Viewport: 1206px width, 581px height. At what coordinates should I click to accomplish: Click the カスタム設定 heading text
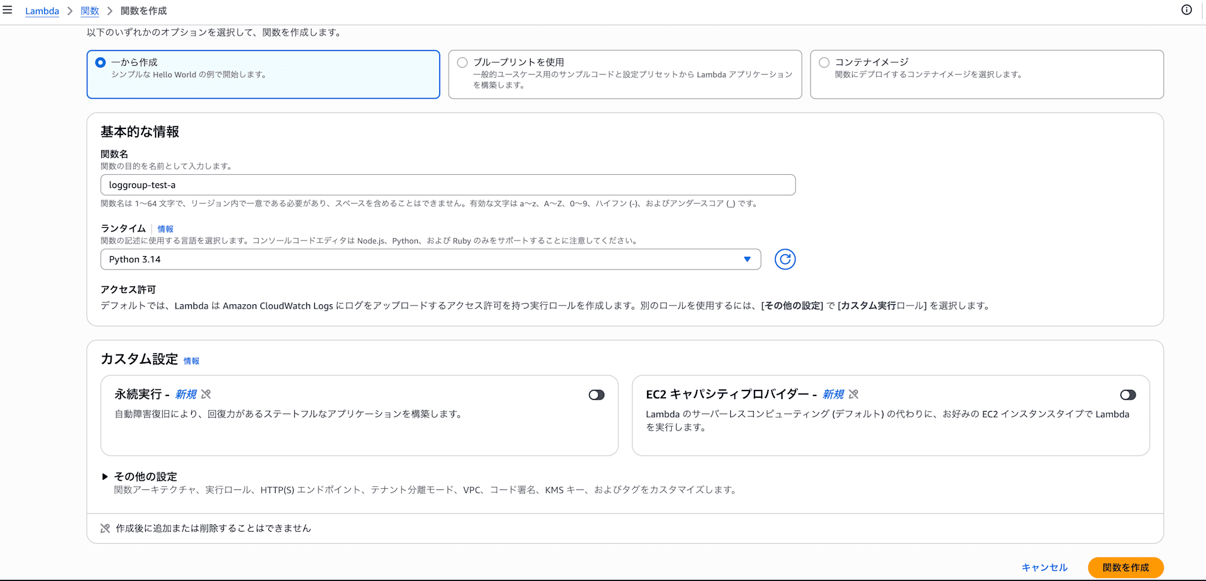pos(139,359)
